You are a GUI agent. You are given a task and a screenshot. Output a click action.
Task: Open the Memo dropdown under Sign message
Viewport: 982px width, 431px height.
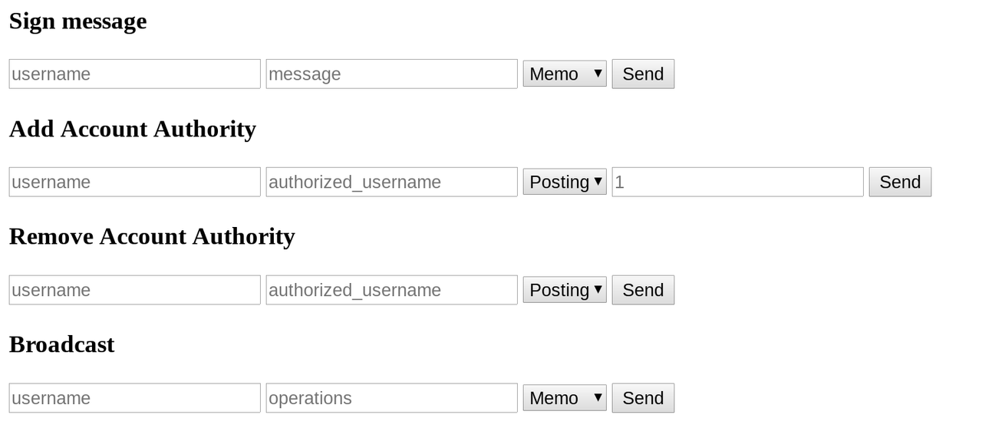[x=565, y=74]
